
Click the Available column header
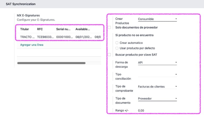click(x=83, y=29)
